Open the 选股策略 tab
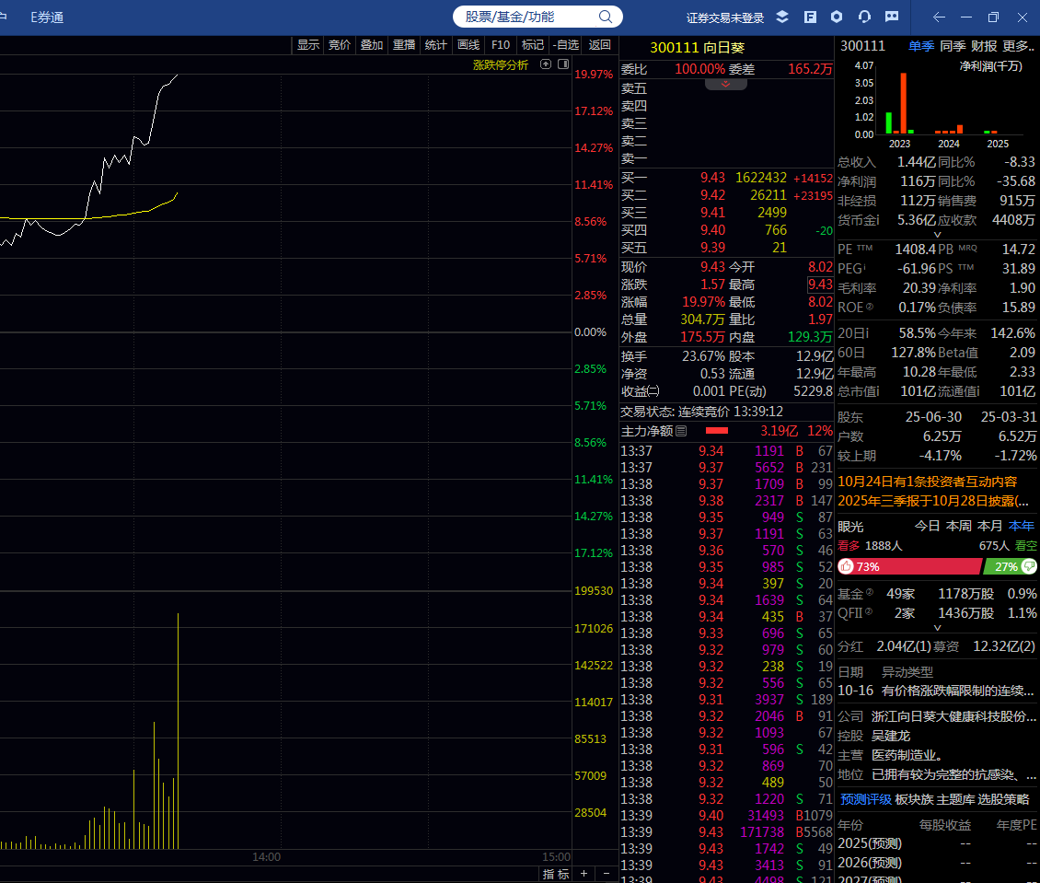Screen dimensions: 1040x883 [x=1003, y=799]
